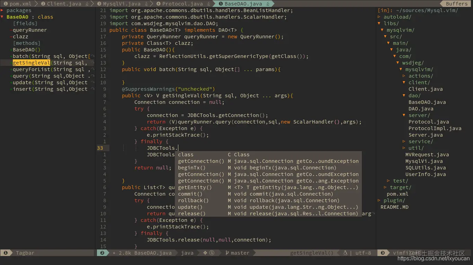The width and height of the screenshot is (473, 265).
Task: Select the queryForList method in Tagbar
Action: (x=51, y=69)
